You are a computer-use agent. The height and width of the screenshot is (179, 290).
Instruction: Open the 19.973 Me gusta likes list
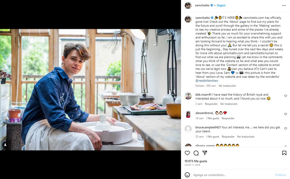tap(196, 161)
